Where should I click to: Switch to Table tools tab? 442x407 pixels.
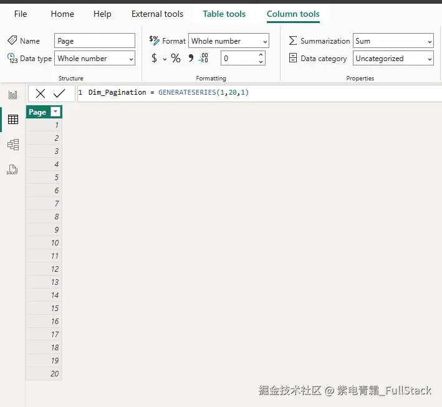pos(224,14)
